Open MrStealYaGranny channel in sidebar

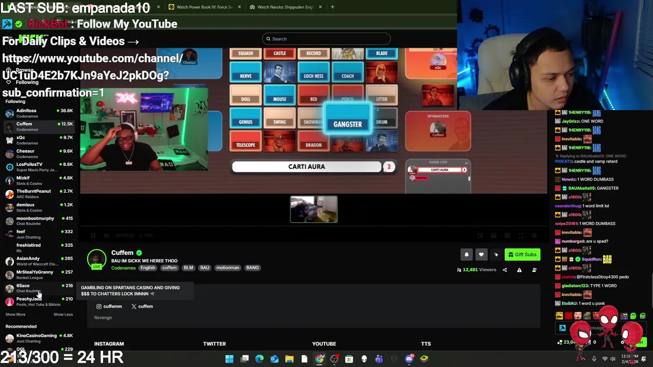click(39, 274)
